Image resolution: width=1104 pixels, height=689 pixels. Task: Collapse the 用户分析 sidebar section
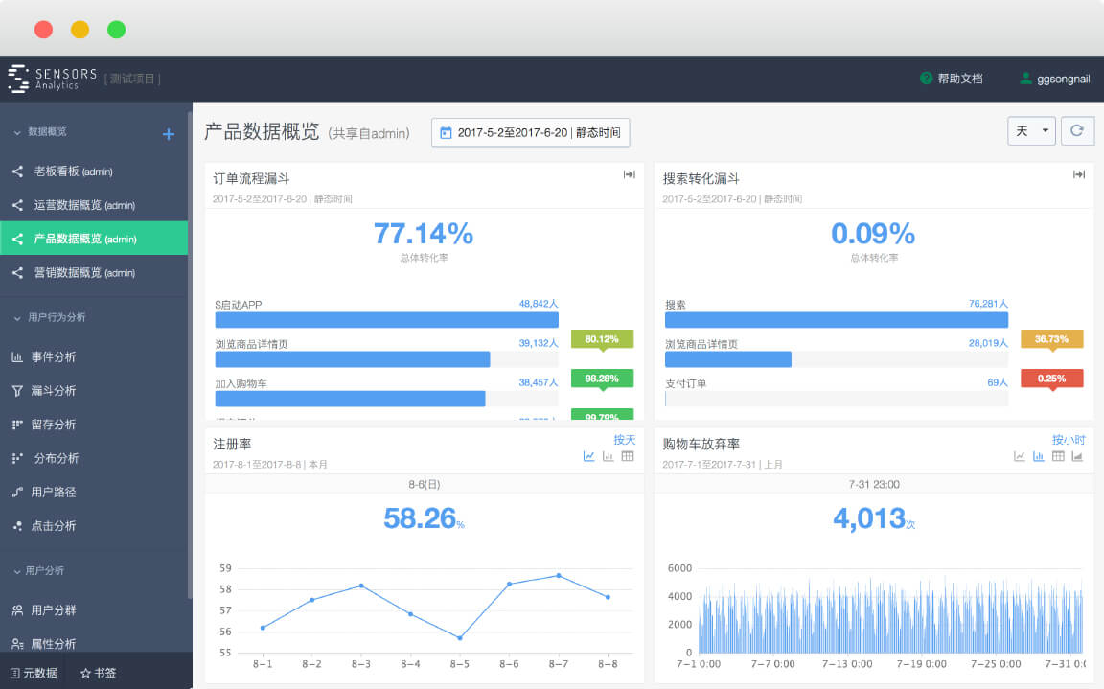[17, 571]
